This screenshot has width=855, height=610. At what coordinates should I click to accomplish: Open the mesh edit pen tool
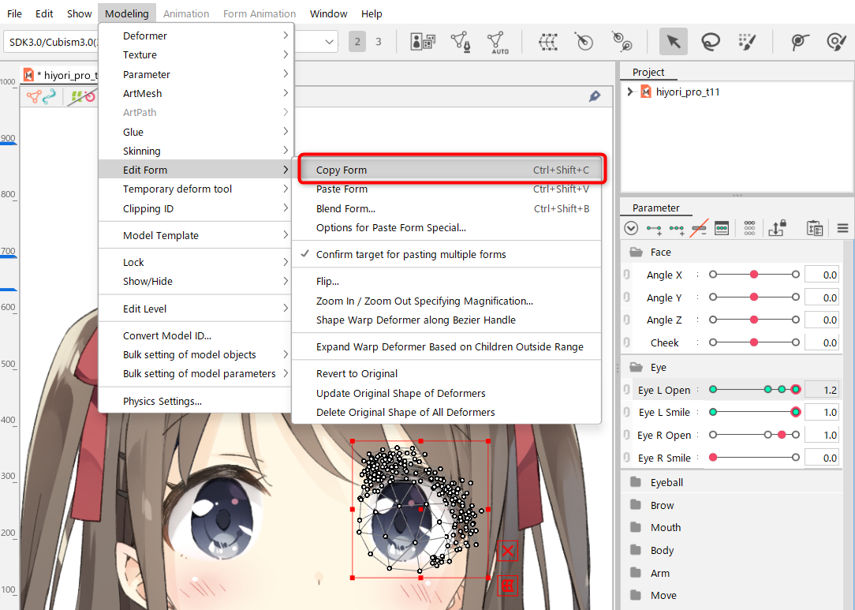461,42
